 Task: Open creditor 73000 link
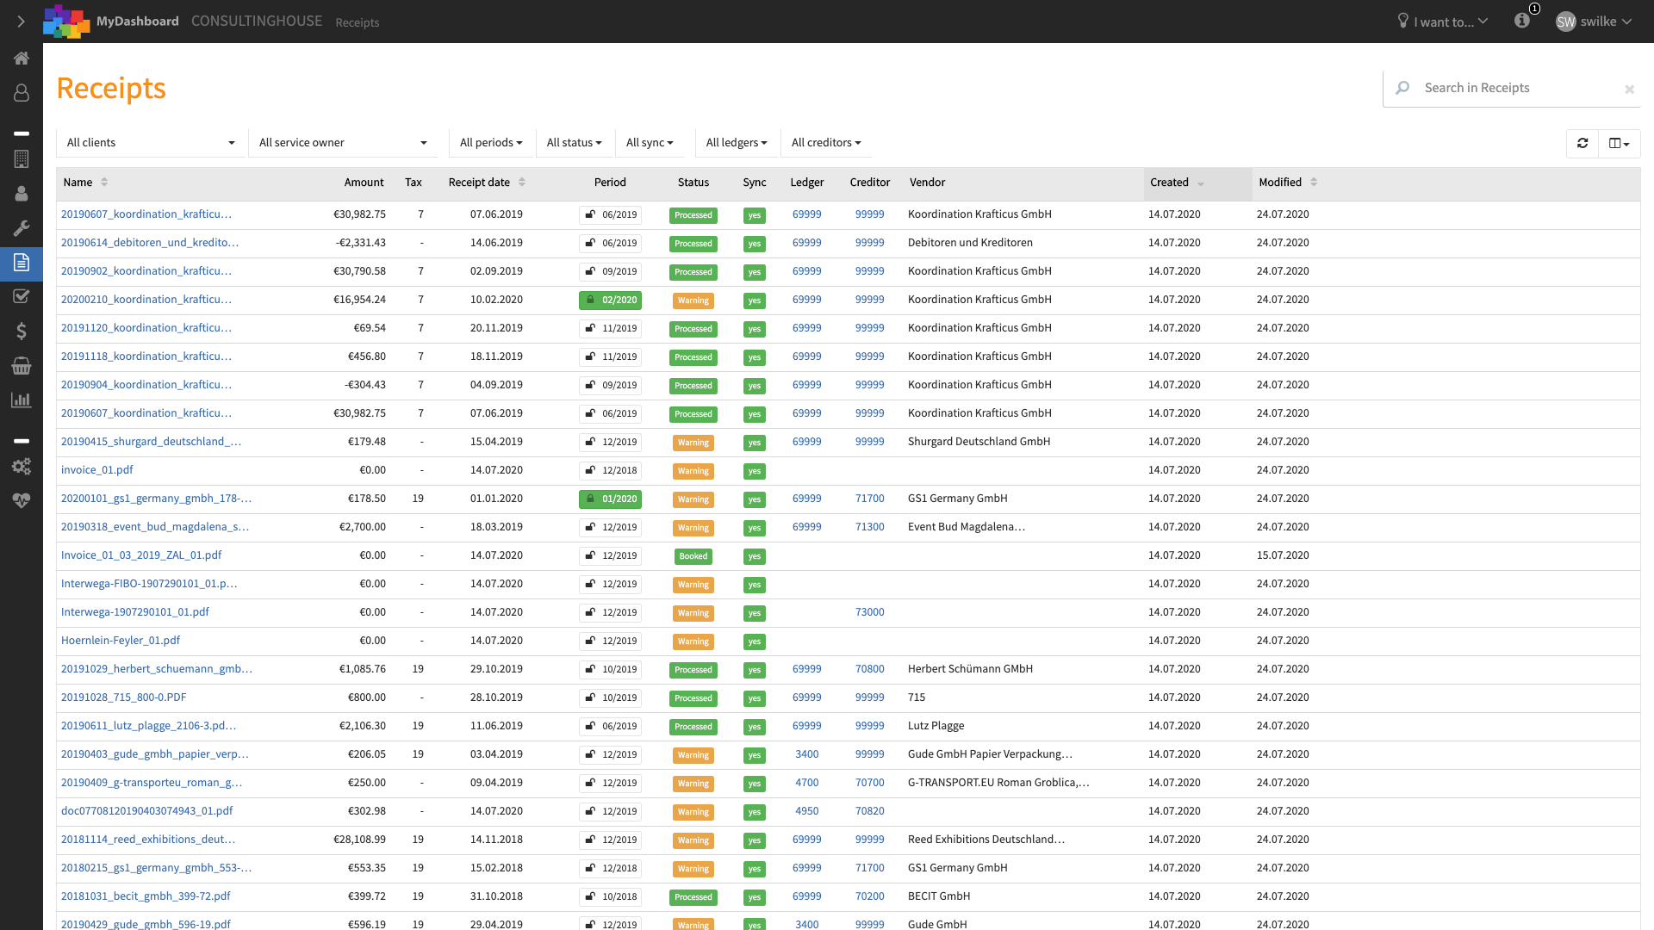(x=869, y=612)
